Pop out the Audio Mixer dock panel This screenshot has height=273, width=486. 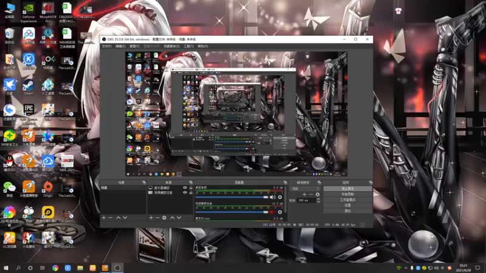pos(285,183)
